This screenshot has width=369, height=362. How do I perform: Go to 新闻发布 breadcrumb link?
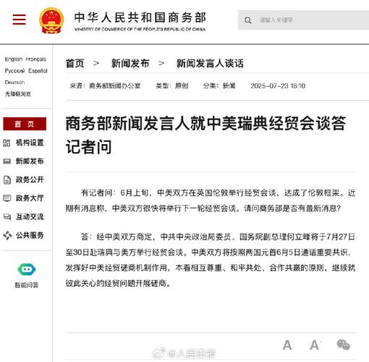click(x=130, y=64)
